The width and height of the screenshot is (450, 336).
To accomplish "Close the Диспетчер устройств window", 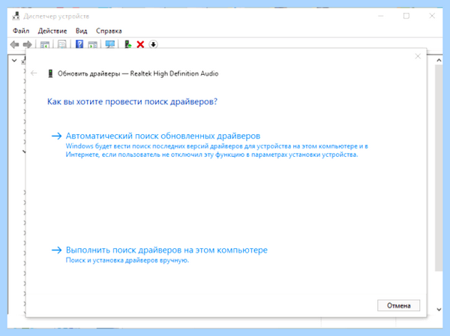I will tap(432, 16).
